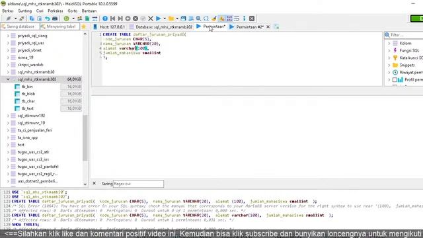The image size is (423, 238).
Task: Close the Saring filter bar X
Action: (94, 184)
